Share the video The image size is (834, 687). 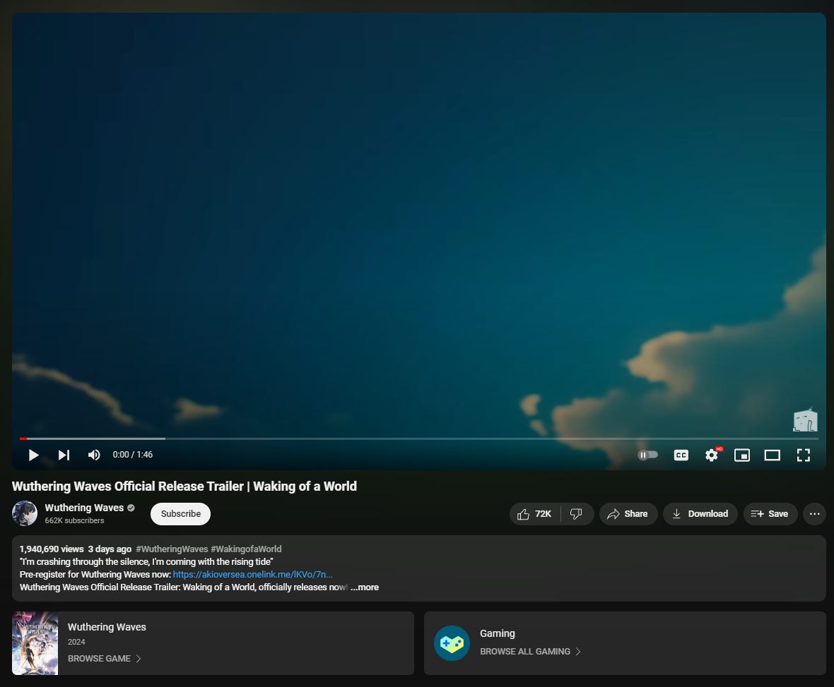[x=628, y=514]
